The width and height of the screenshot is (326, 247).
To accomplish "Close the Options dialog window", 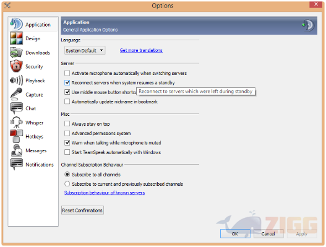I will pyautogui.click(x=316, y=4).
